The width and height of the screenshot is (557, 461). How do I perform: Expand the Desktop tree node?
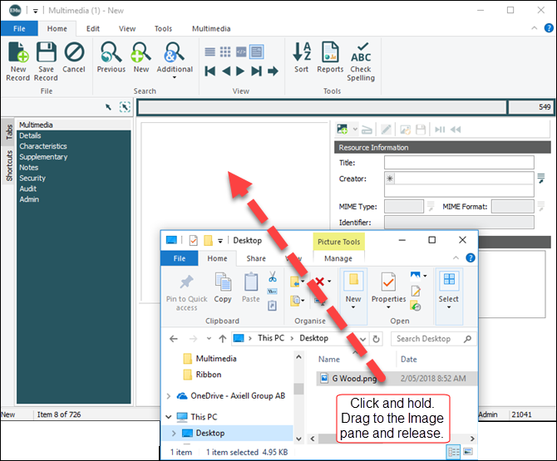pyautogui.click(x=173, y=434)
